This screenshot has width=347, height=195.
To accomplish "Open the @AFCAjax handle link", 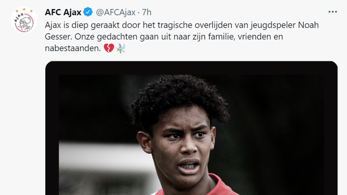I will tap(115, 12).
